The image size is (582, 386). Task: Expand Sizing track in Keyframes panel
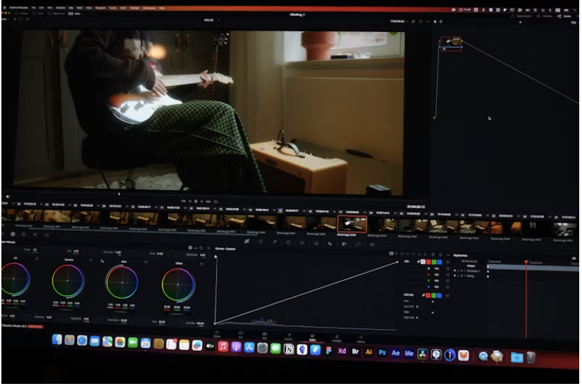(465, 276)
